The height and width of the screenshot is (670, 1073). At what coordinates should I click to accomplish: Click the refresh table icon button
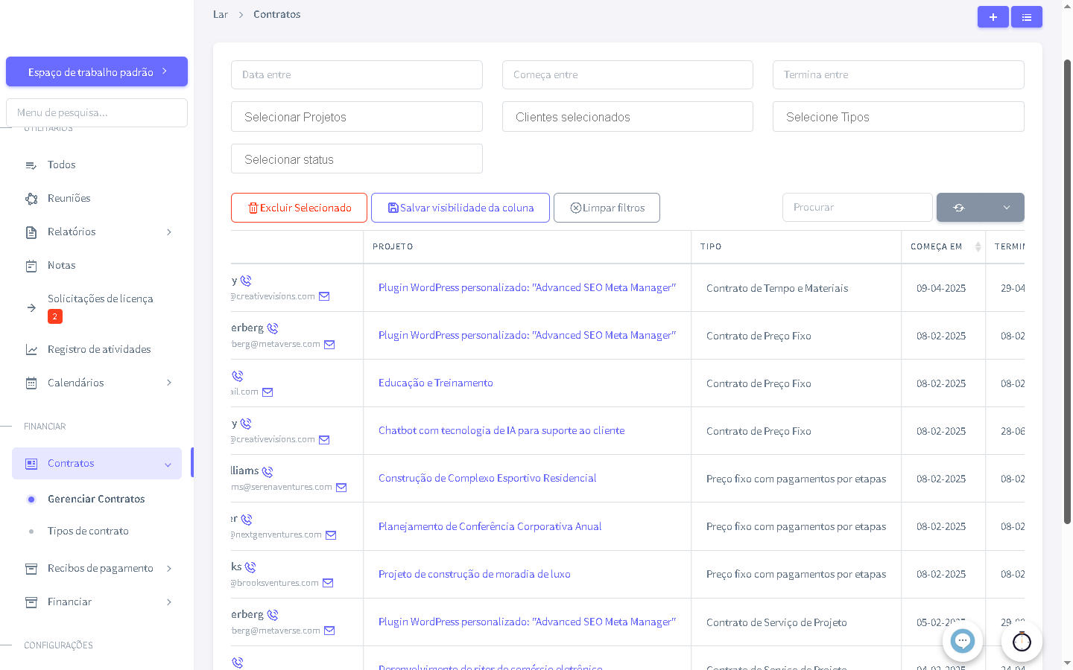tap(960, 208)
